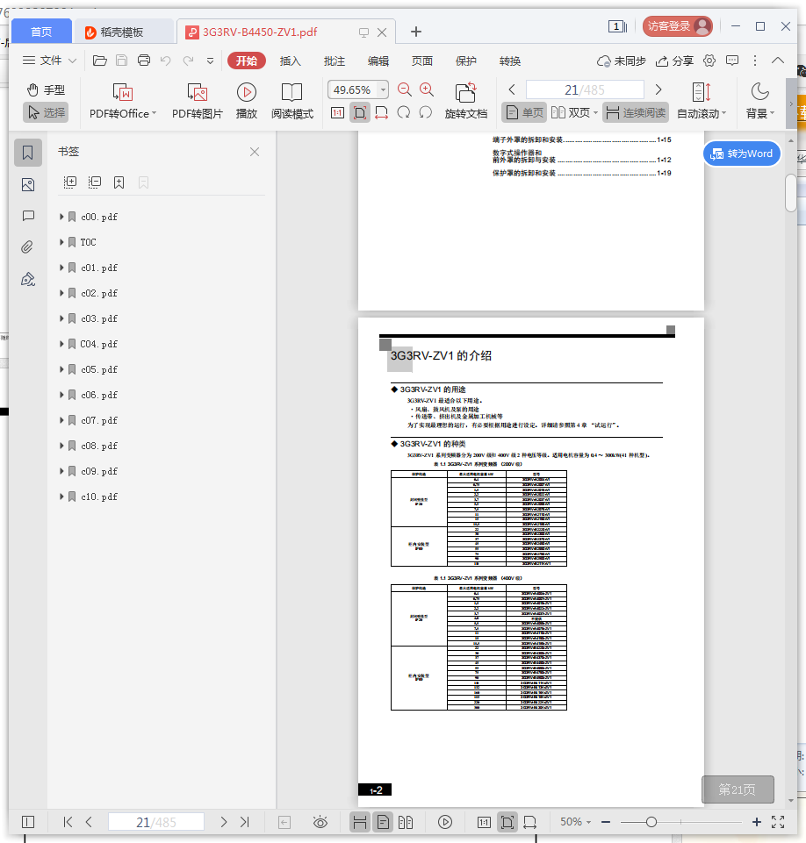Image resolution: width=806 pixels, height=843 pixels.
Task: Set actual size 1:1 in the ribbon
Action: tap(337, 113)
